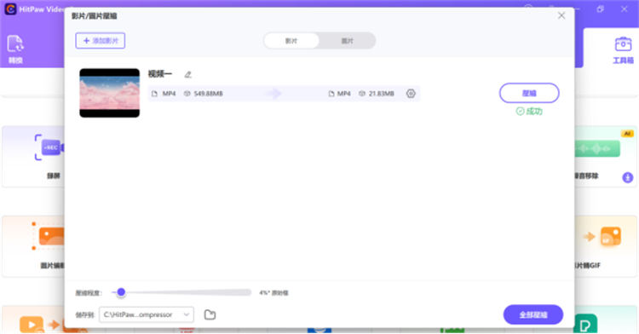Switch to the 图片 image tab
Screen dimensions: 639x334
[348, 41]
